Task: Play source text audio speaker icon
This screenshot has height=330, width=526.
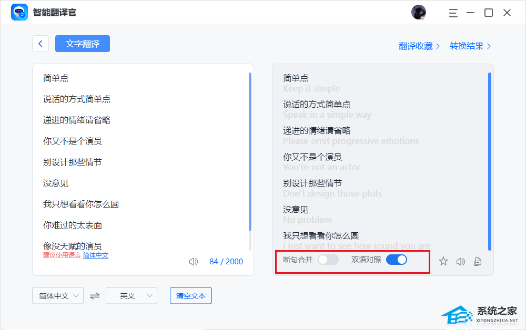Action: point(194,262)
